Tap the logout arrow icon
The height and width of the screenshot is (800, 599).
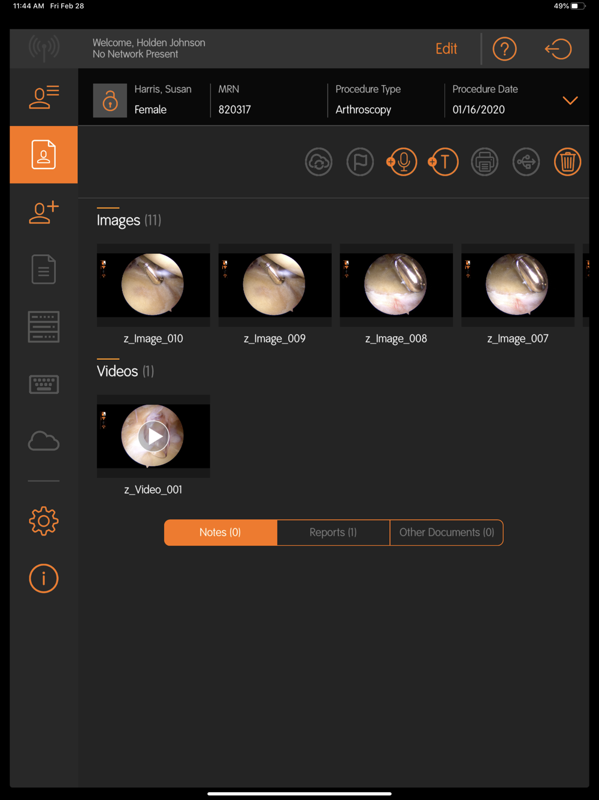click(x=558, y=49)
